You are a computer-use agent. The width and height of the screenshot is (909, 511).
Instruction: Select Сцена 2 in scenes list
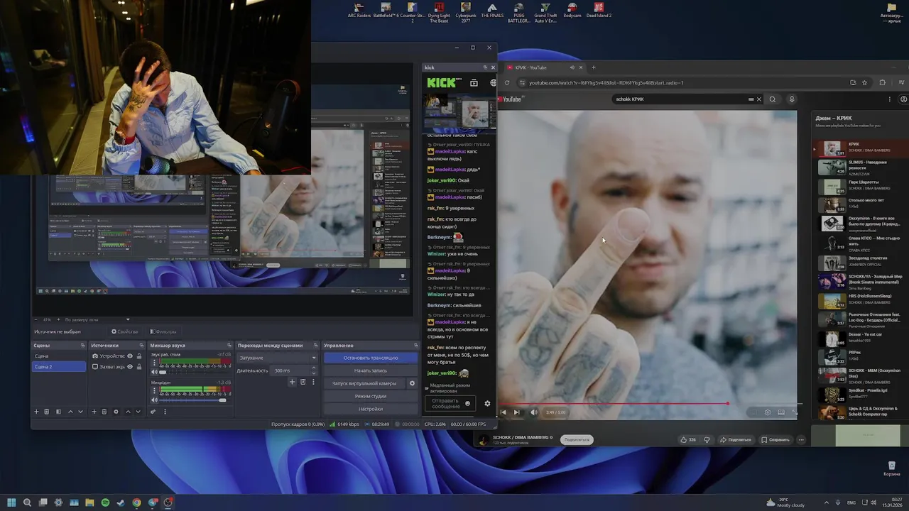coord(59,367)
